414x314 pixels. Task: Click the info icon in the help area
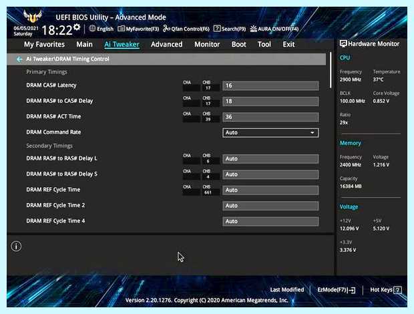16,246
